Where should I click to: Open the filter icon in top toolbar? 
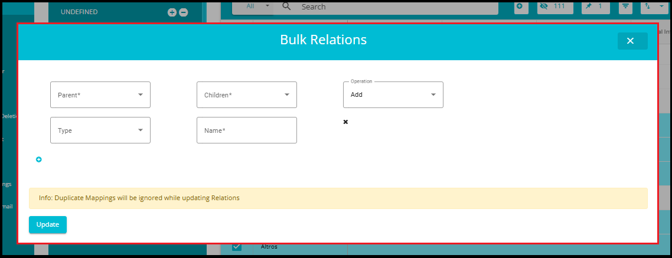click(626, 6)
